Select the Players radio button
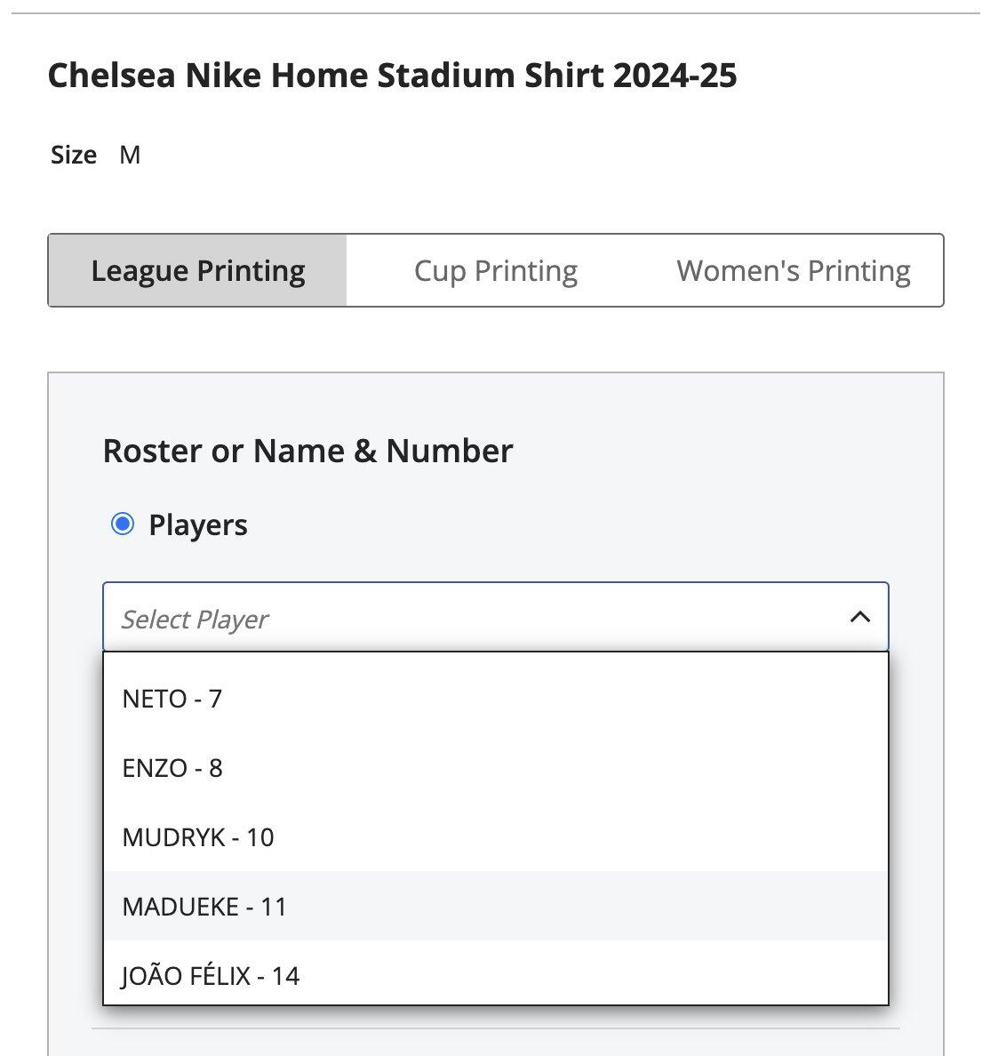 (123, 524)
